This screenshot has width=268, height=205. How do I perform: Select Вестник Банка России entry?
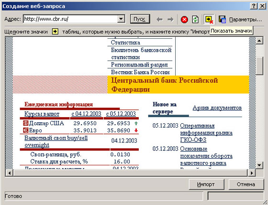(140, 72)
